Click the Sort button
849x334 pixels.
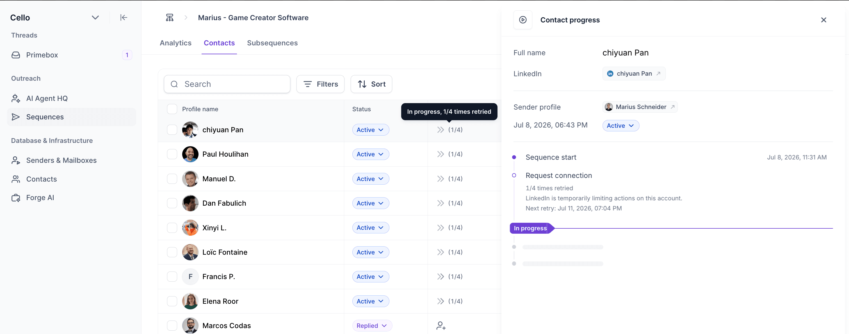tap(371, 84)
